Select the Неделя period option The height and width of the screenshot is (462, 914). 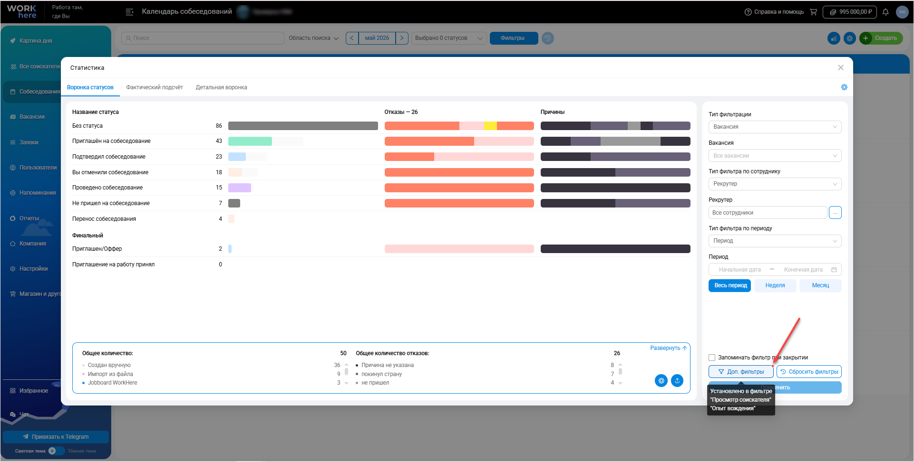(x=775, y=285)
